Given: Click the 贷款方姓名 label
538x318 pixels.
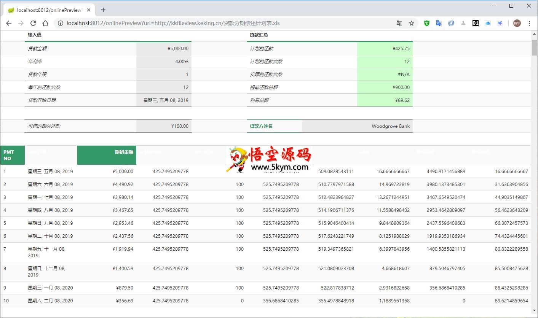Looking at the screenshot, I should 261,126.
